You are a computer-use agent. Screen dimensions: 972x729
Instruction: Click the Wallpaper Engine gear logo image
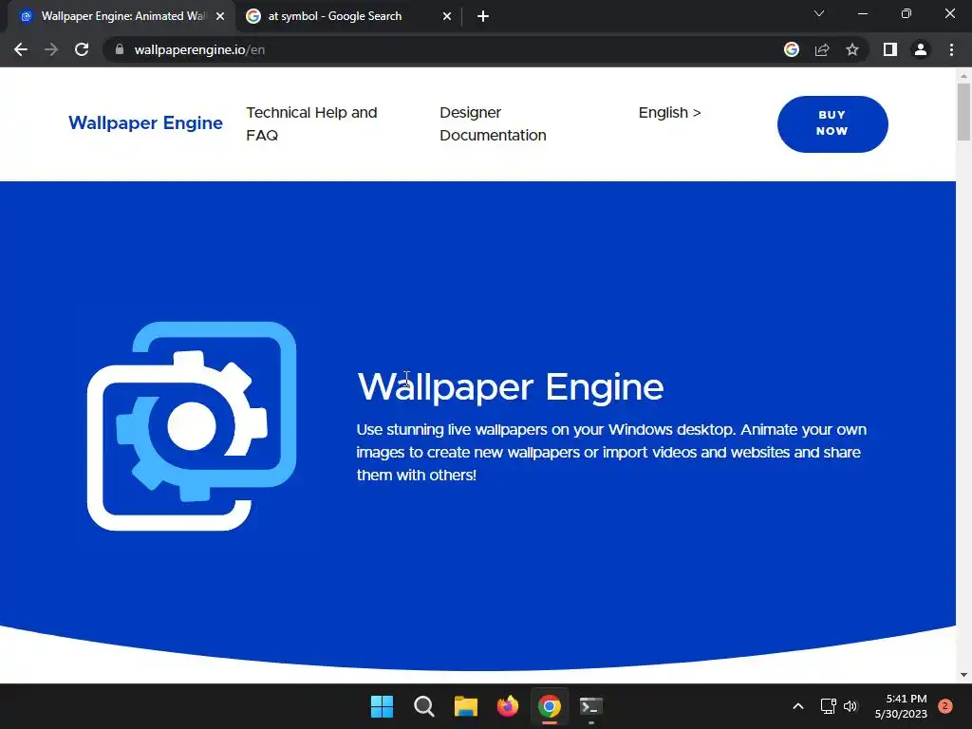click(192, 426)
